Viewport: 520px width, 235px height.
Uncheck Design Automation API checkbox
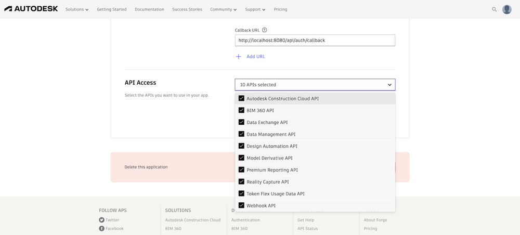241,146
